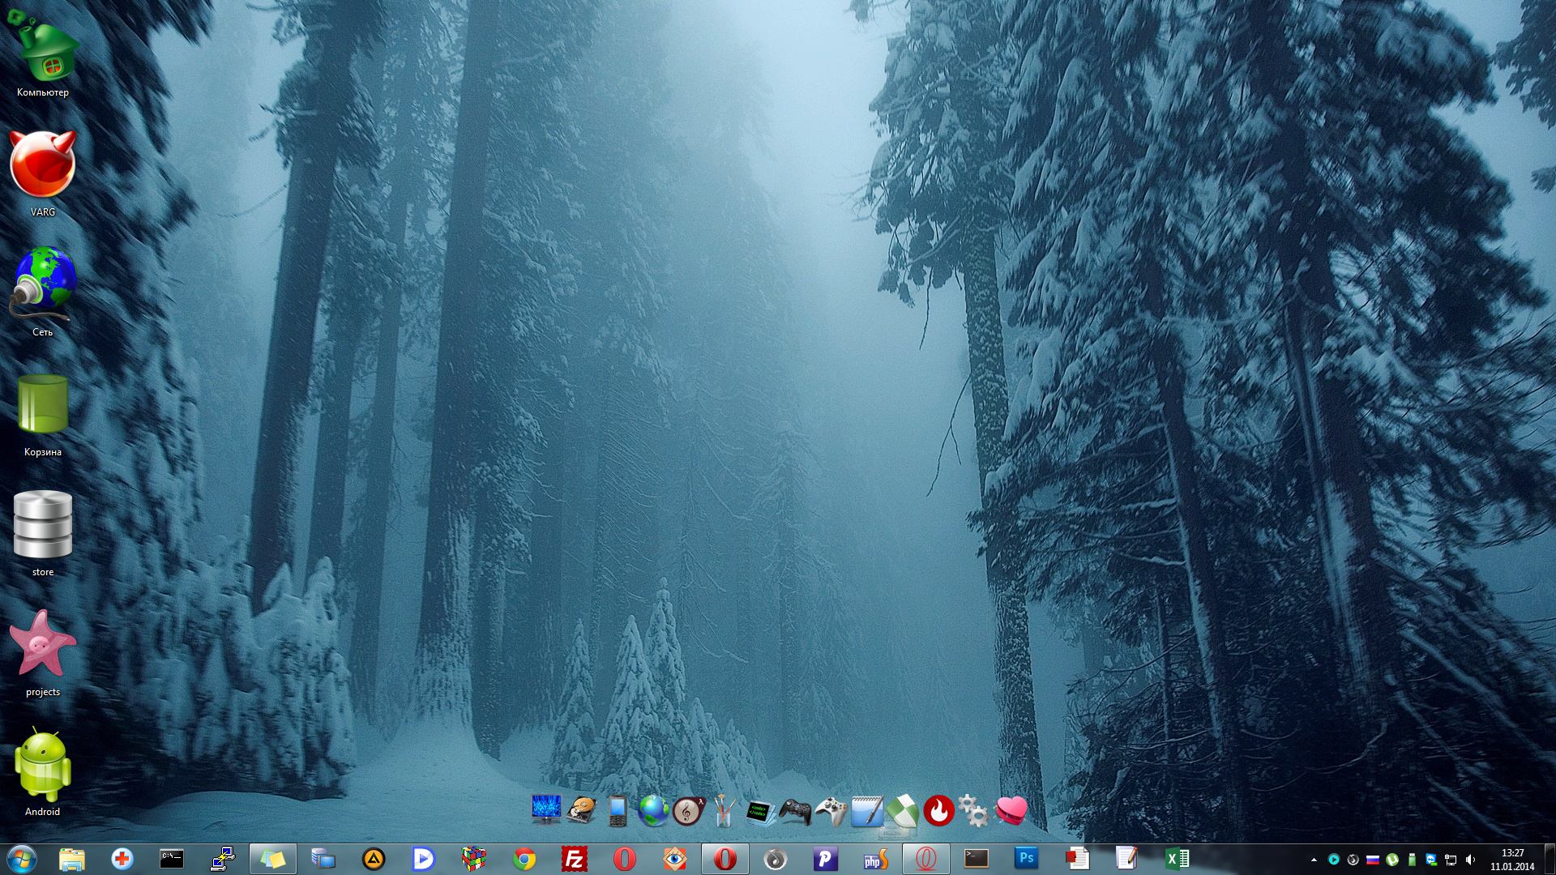1556x875 pixels.
Task: Click the Windows Start button
Action: [22, 858]
